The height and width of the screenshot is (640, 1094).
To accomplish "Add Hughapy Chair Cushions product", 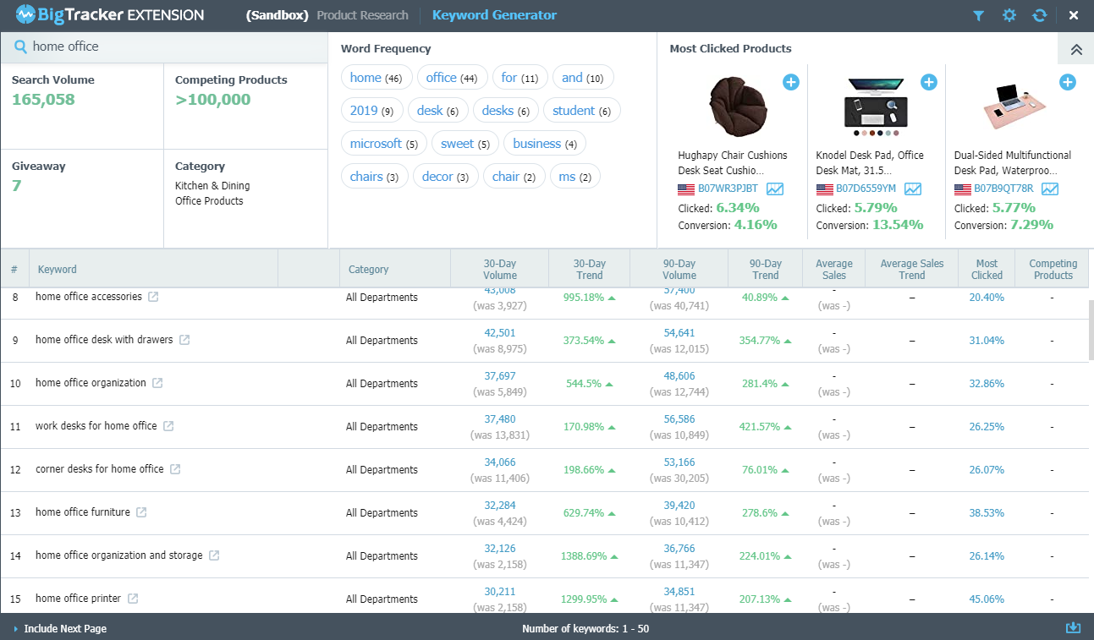I will click(790, 82).
